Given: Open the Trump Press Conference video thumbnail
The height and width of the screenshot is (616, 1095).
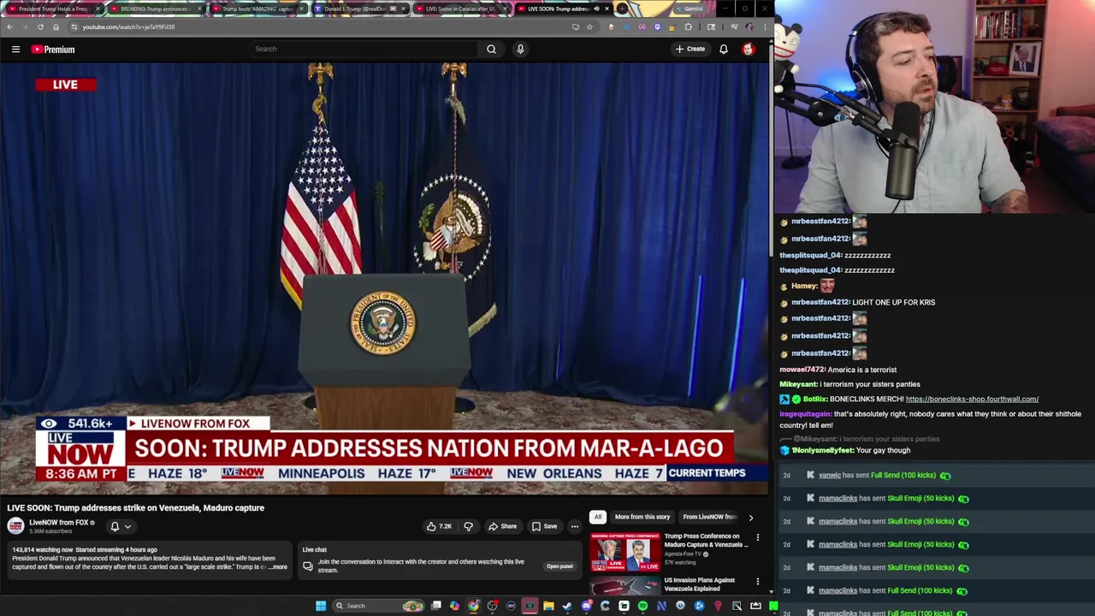Looking at the screenshot, I should point(625,552).
